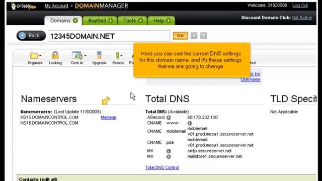Go back with the Back button
Viewport: 322px width, 181px height.
point(31,36)
